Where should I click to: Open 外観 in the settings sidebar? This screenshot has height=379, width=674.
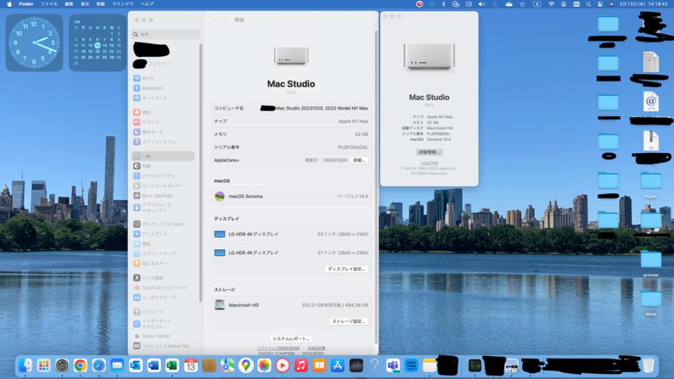(x=142, y=166)
